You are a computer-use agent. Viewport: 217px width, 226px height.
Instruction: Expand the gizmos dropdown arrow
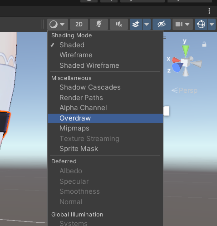(212, 24)
